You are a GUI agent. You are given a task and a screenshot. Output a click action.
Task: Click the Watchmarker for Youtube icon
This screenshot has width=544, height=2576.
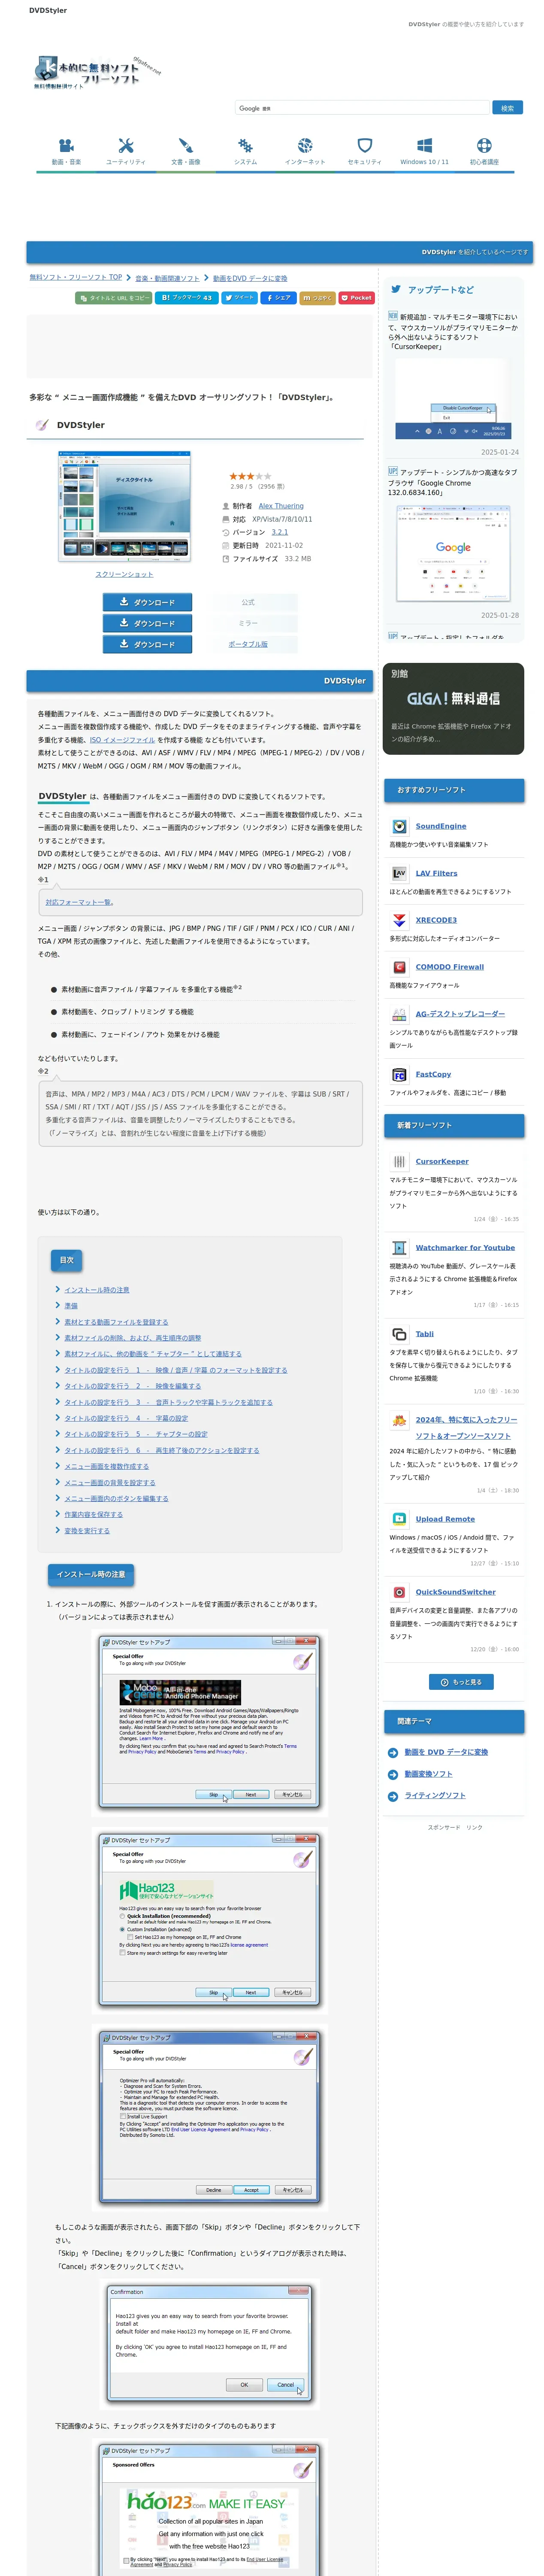pyautogui.click(x=399, y=1248)
